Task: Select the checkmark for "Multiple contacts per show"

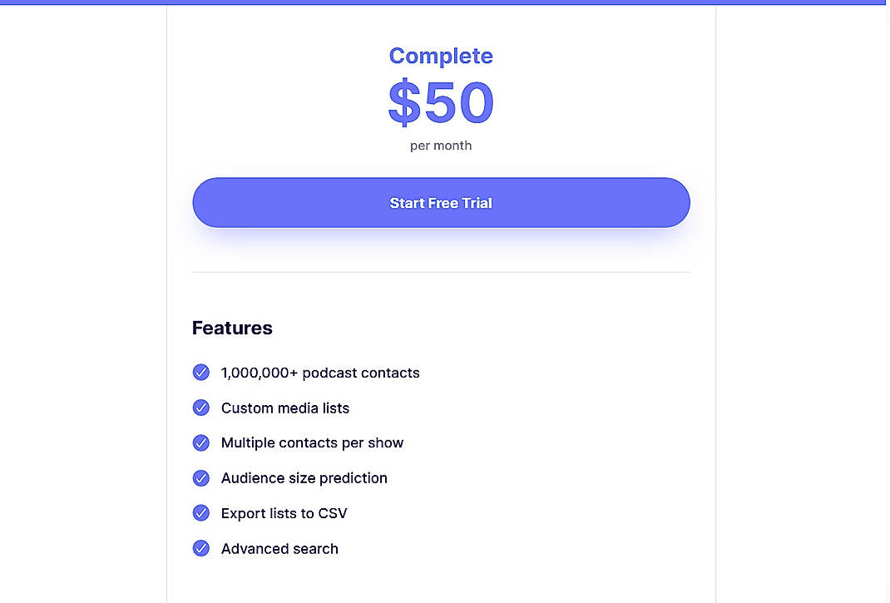Action: [201, 442]
